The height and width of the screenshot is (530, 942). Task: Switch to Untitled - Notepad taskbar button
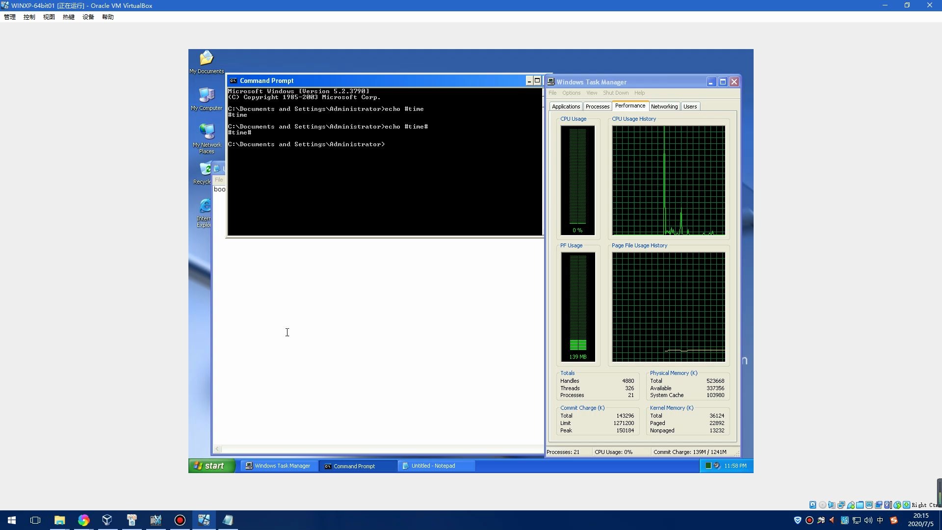[x=434, y=466]
